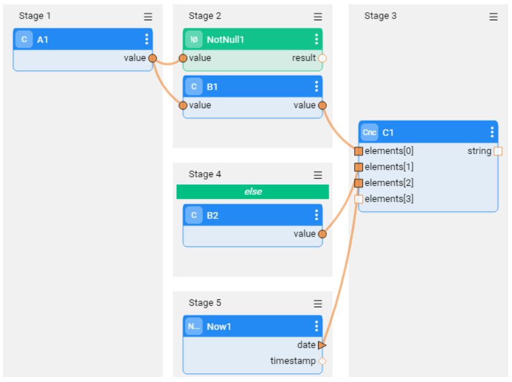Open the Stage 3 hamburger menu
This screenshot has height=382, width=512.
click(493, 17)
